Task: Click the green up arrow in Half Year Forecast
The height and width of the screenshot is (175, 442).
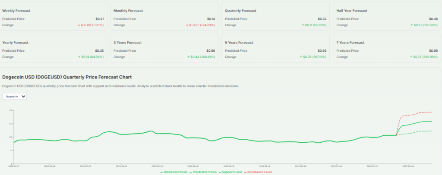Action: pos(411,25)
